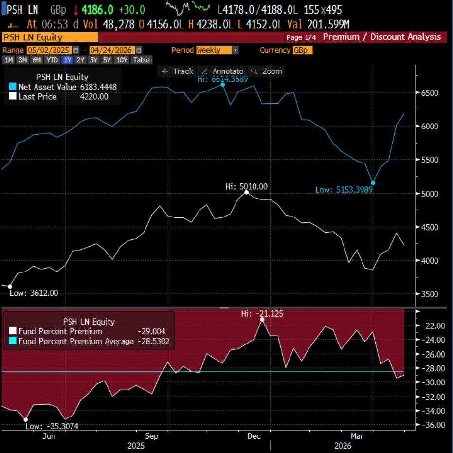Click the red down arrow by price

76,10
